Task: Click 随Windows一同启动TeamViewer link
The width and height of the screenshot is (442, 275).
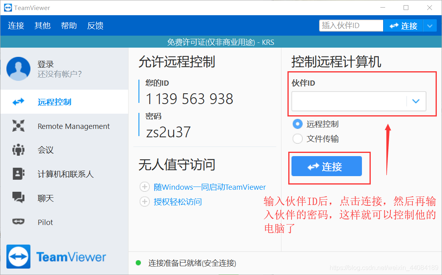Action: tap(210, 187)
